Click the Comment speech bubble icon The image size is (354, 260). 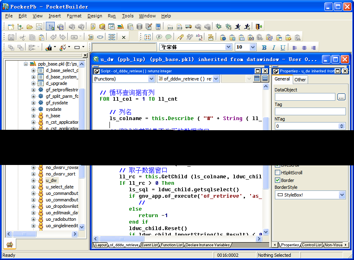[159, 37]
